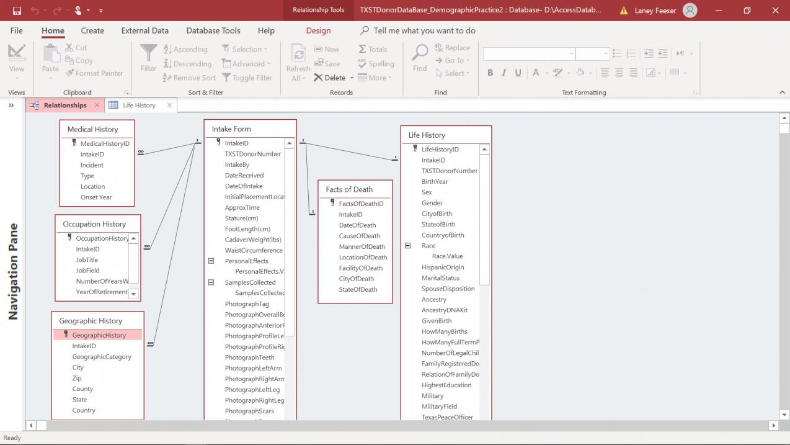Toggle bold text formatting

[490, 73]
